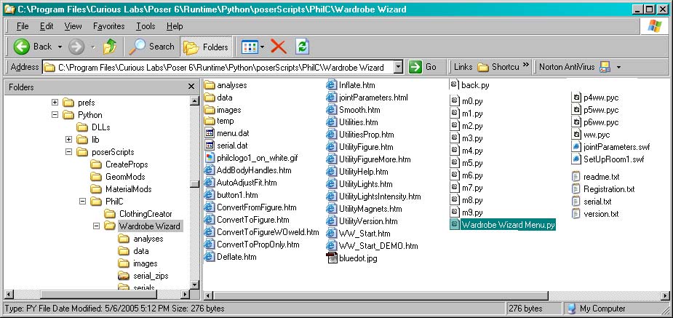Expand the prefs folder in tree
This screenshot has width=673, height=318.
55,103
